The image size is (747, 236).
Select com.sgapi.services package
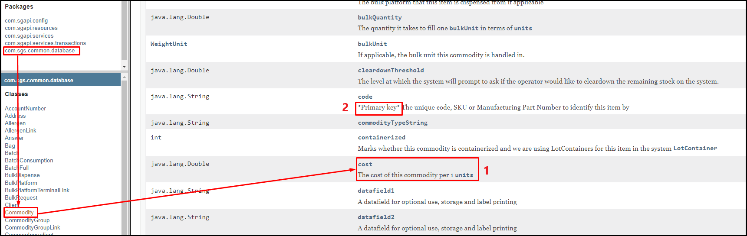pos(29,36)
